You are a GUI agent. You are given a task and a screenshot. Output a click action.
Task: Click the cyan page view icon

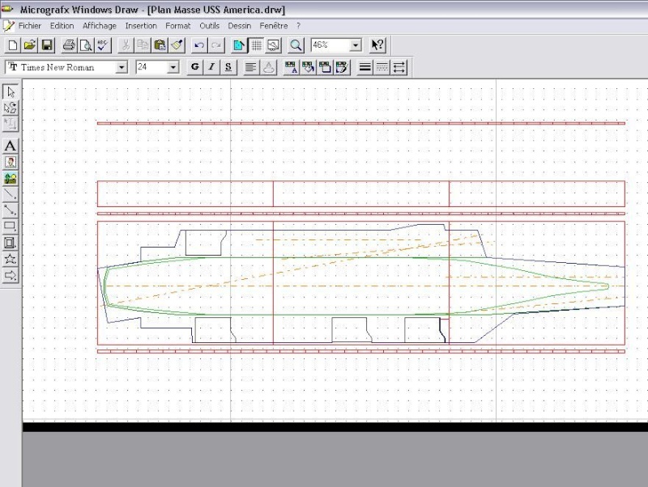click(x=239, y=45)
